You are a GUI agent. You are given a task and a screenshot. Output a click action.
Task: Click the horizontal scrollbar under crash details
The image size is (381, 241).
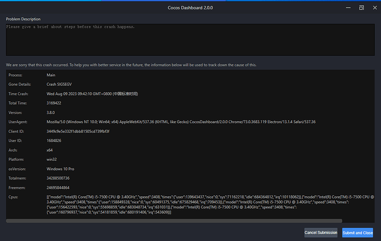[x=188, y=221]
